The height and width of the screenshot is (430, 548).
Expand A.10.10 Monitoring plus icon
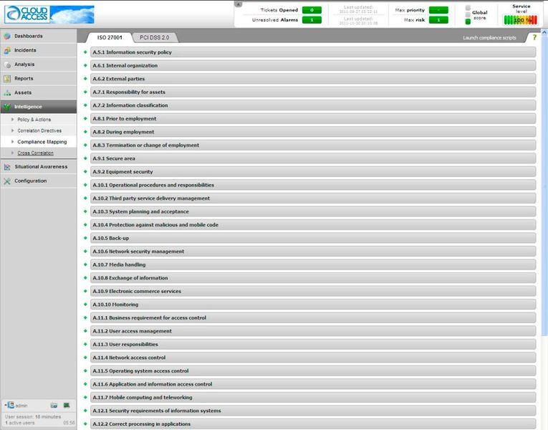click(x=85, y=305)
